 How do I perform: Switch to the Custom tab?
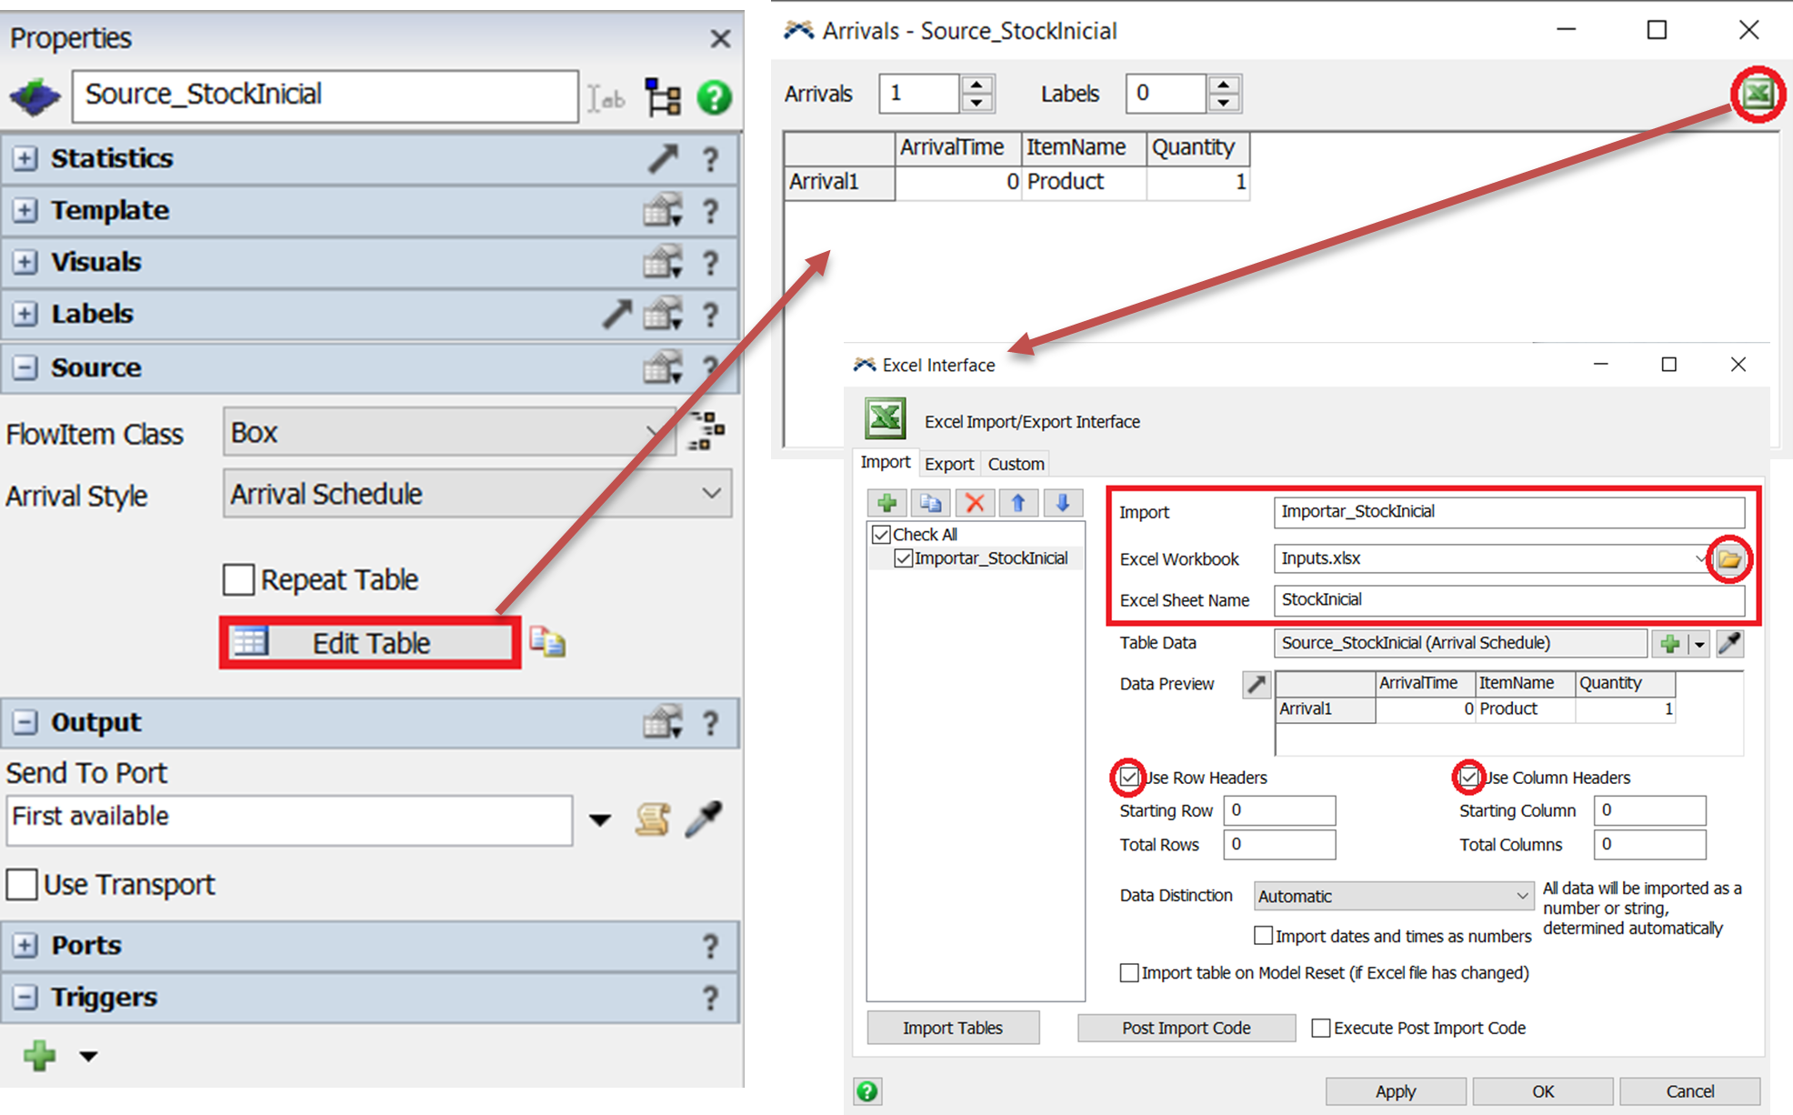(1016, 464)
